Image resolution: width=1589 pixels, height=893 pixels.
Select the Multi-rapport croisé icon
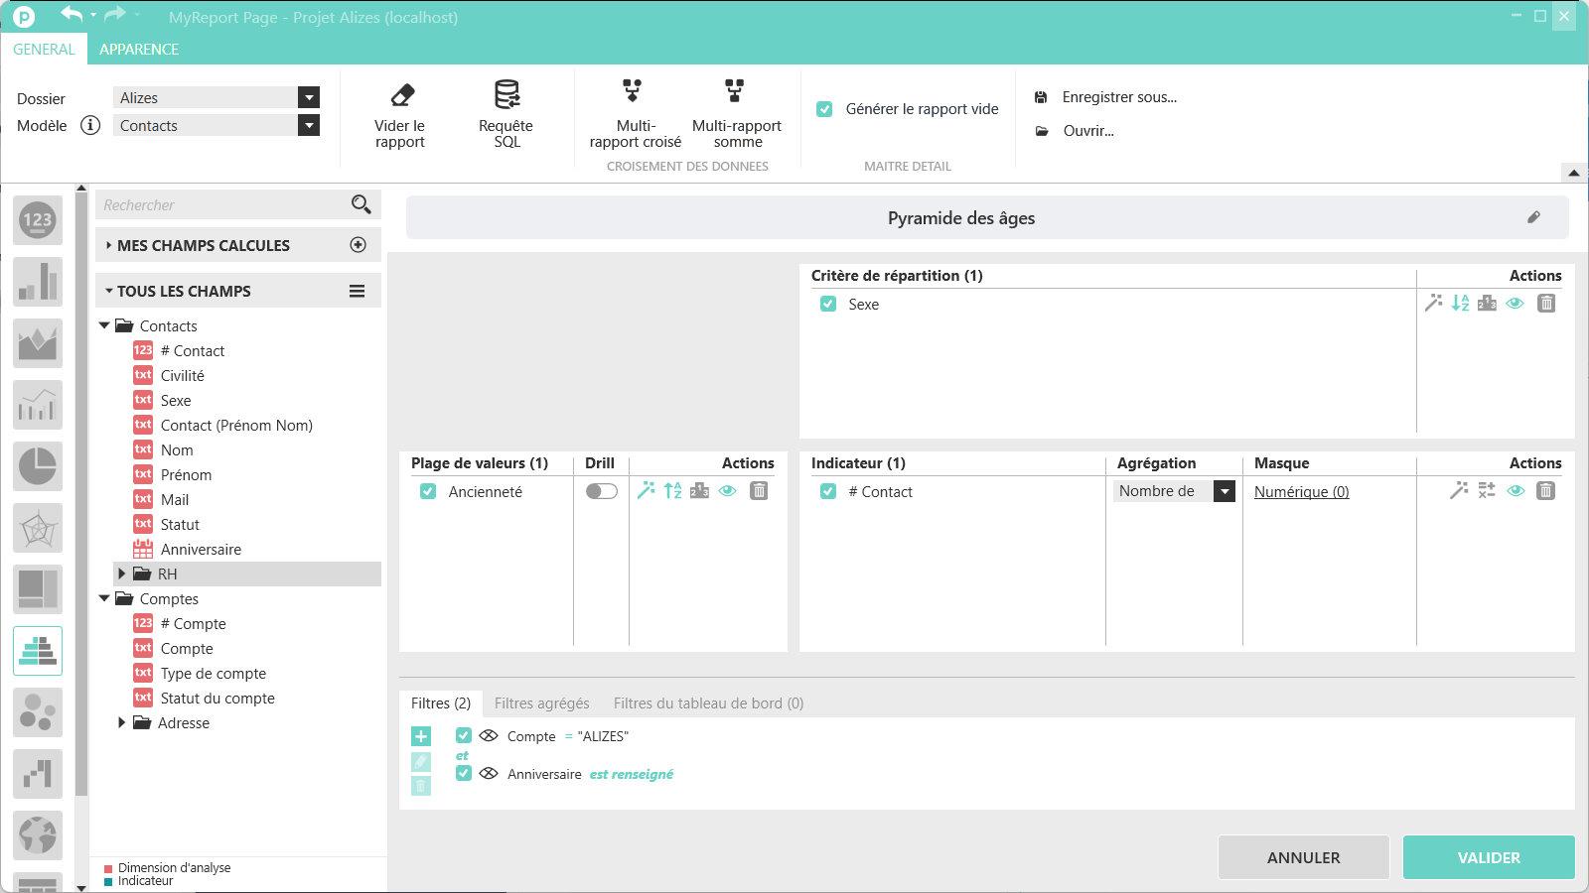point(632,92)
